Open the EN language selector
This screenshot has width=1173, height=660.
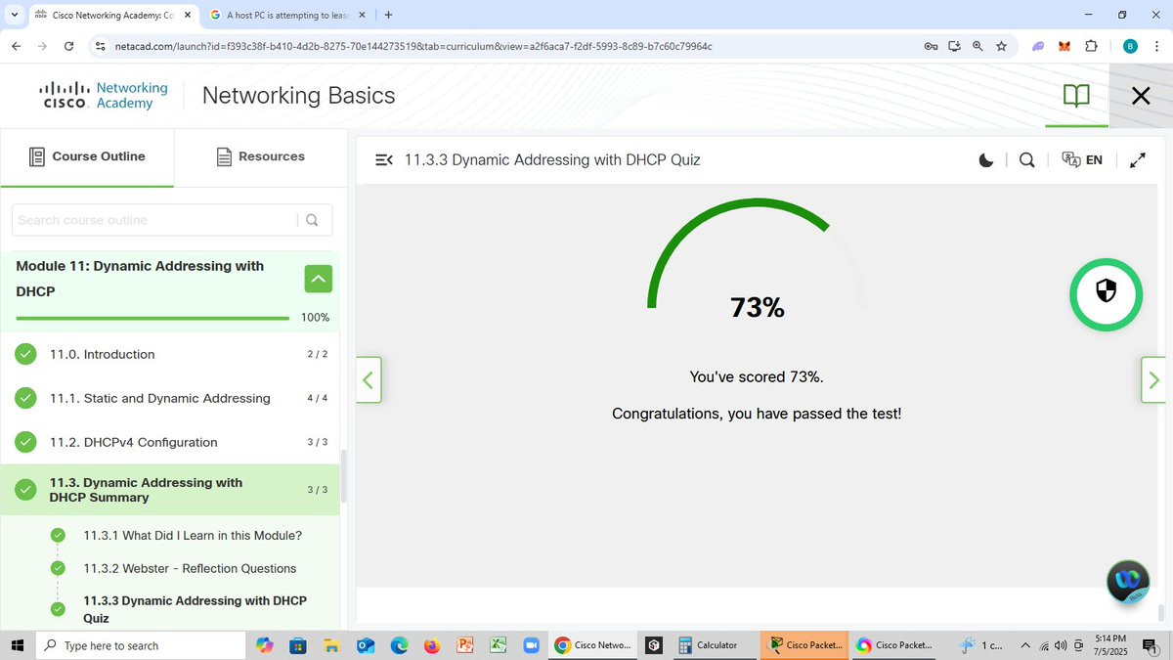[1082, 160]
